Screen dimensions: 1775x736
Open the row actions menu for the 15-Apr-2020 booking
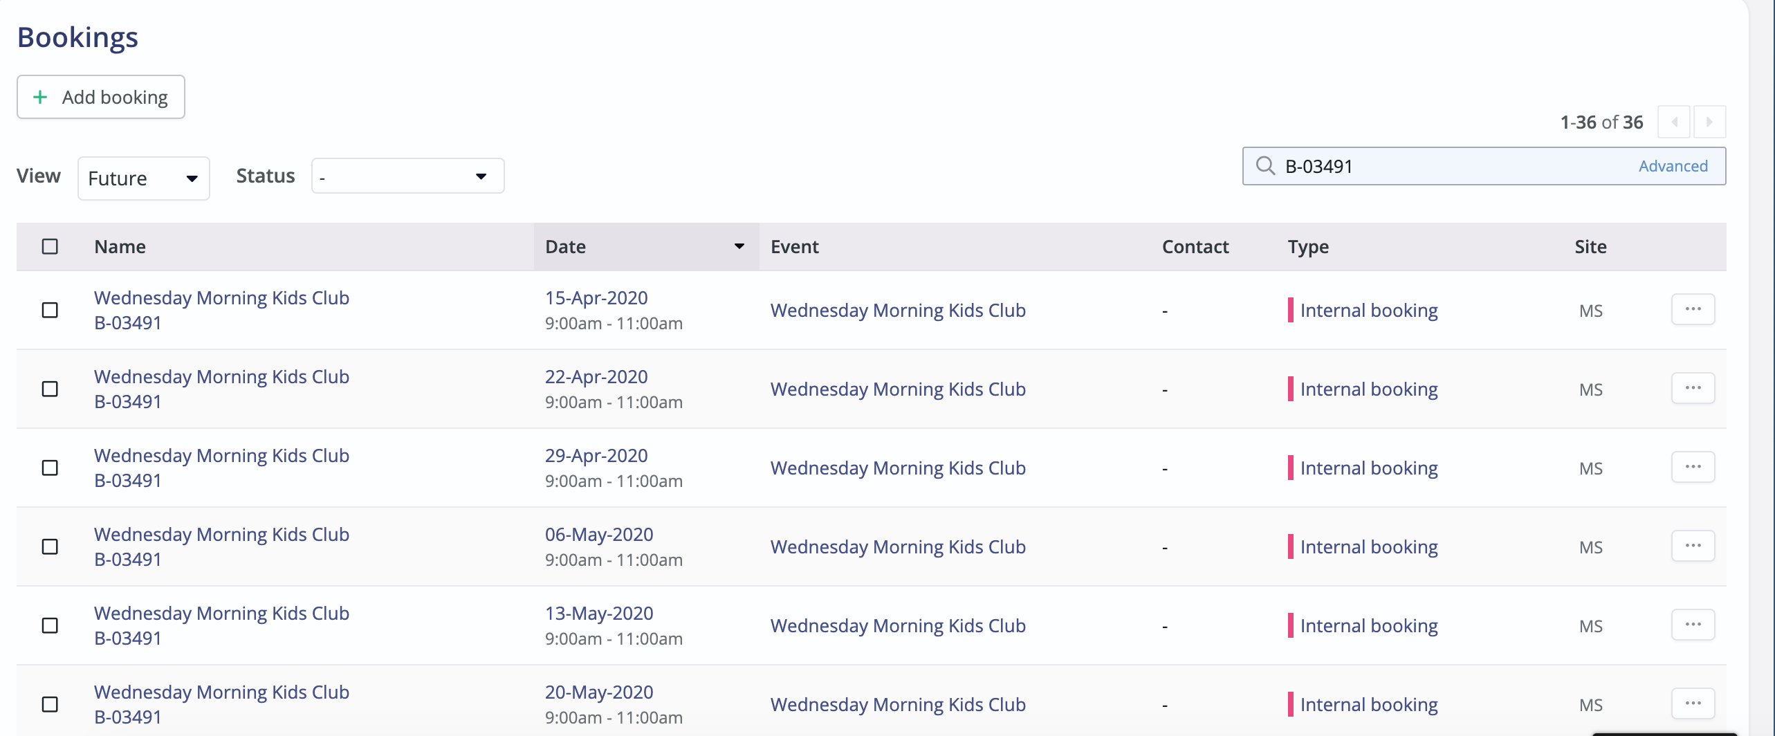[1693, 309]
